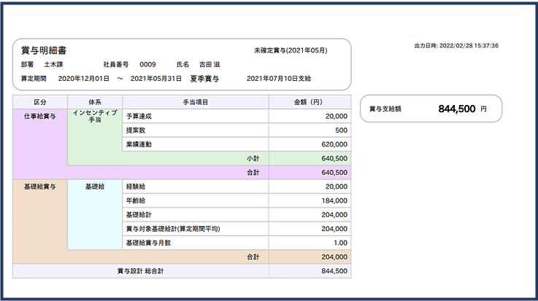Click the 出力日時 timestamp text
The width and height of the screenshot is (538, 301).
(456, 46)
